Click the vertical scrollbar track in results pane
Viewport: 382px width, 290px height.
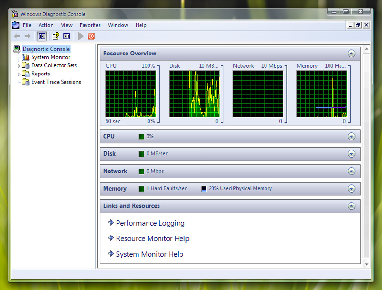[x=366, y=156]
